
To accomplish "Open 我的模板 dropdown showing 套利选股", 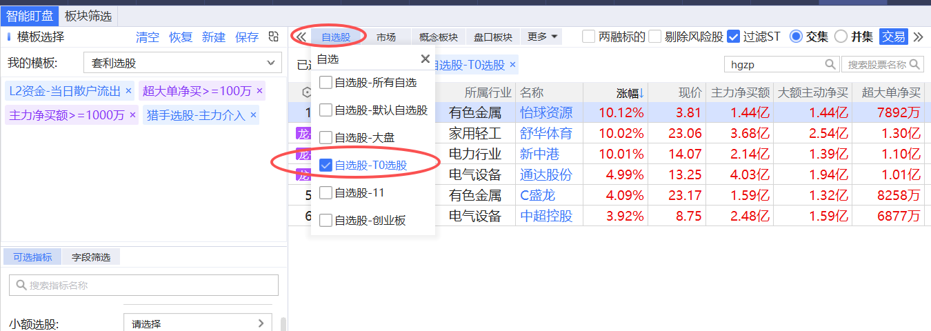I will click(182, 63).
